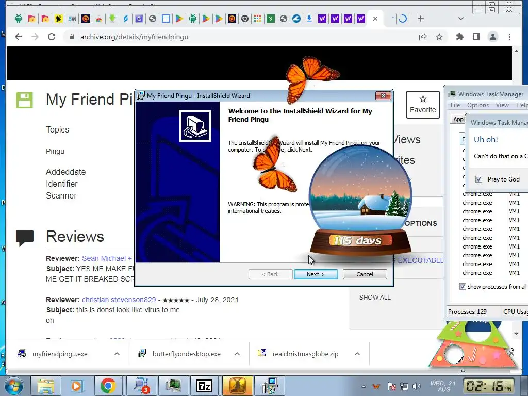Switch to the first Android icon tab
Screen dimensions: 528x396
click(19, 19)
